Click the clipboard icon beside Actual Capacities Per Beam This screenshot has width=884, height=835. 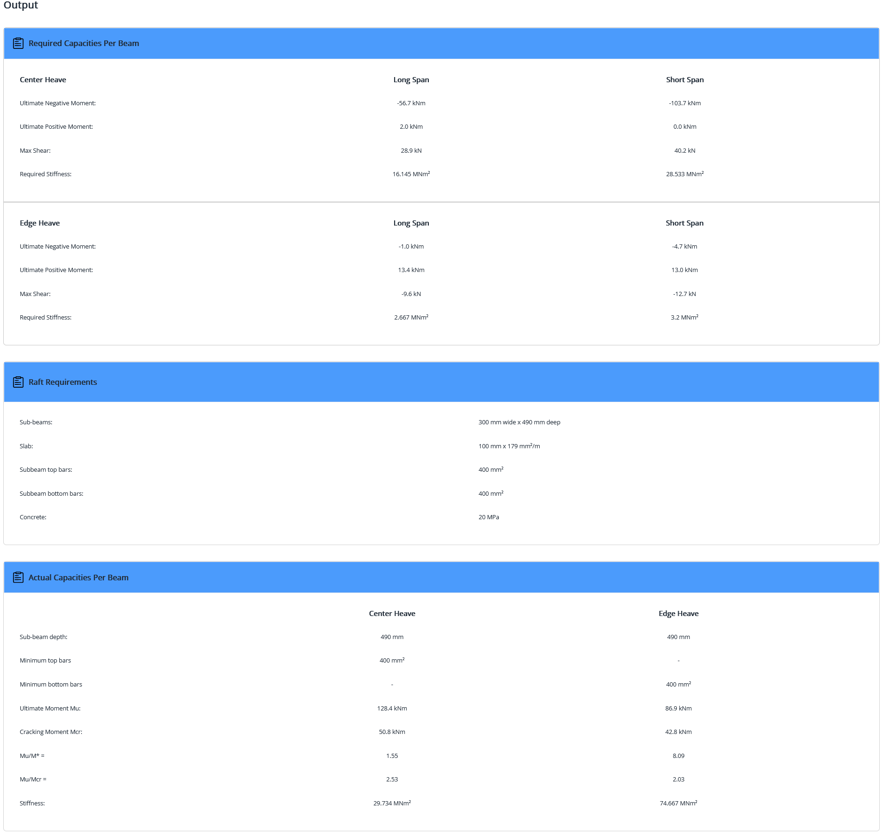coord(18,577)
